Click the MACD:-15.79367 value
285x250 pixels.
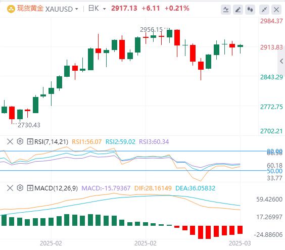coord(106,188)
